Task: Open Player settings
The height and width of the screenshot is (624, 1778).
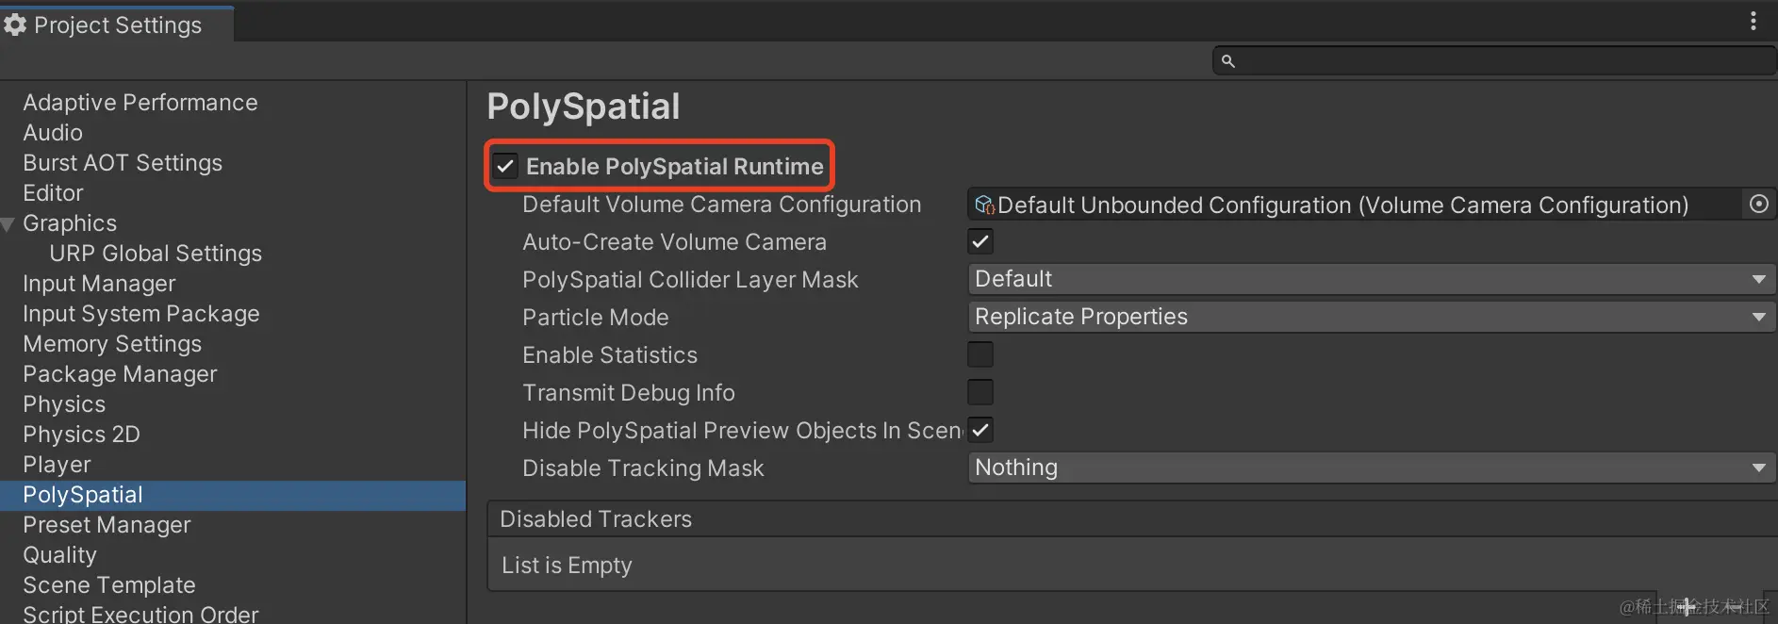Action: pyautogui.click(x=57, y=464)
